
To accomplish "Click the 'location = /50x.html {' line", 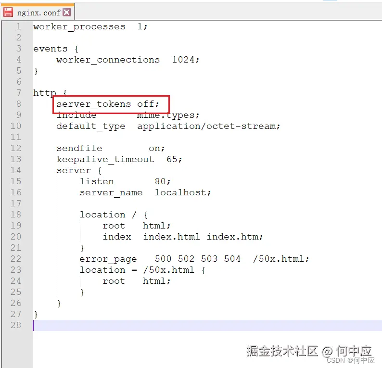I will [143, 270].
